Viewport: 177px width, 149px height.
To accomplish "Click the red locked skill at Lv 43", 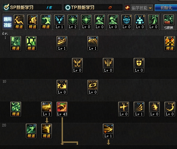I will [x=62, y=109].
